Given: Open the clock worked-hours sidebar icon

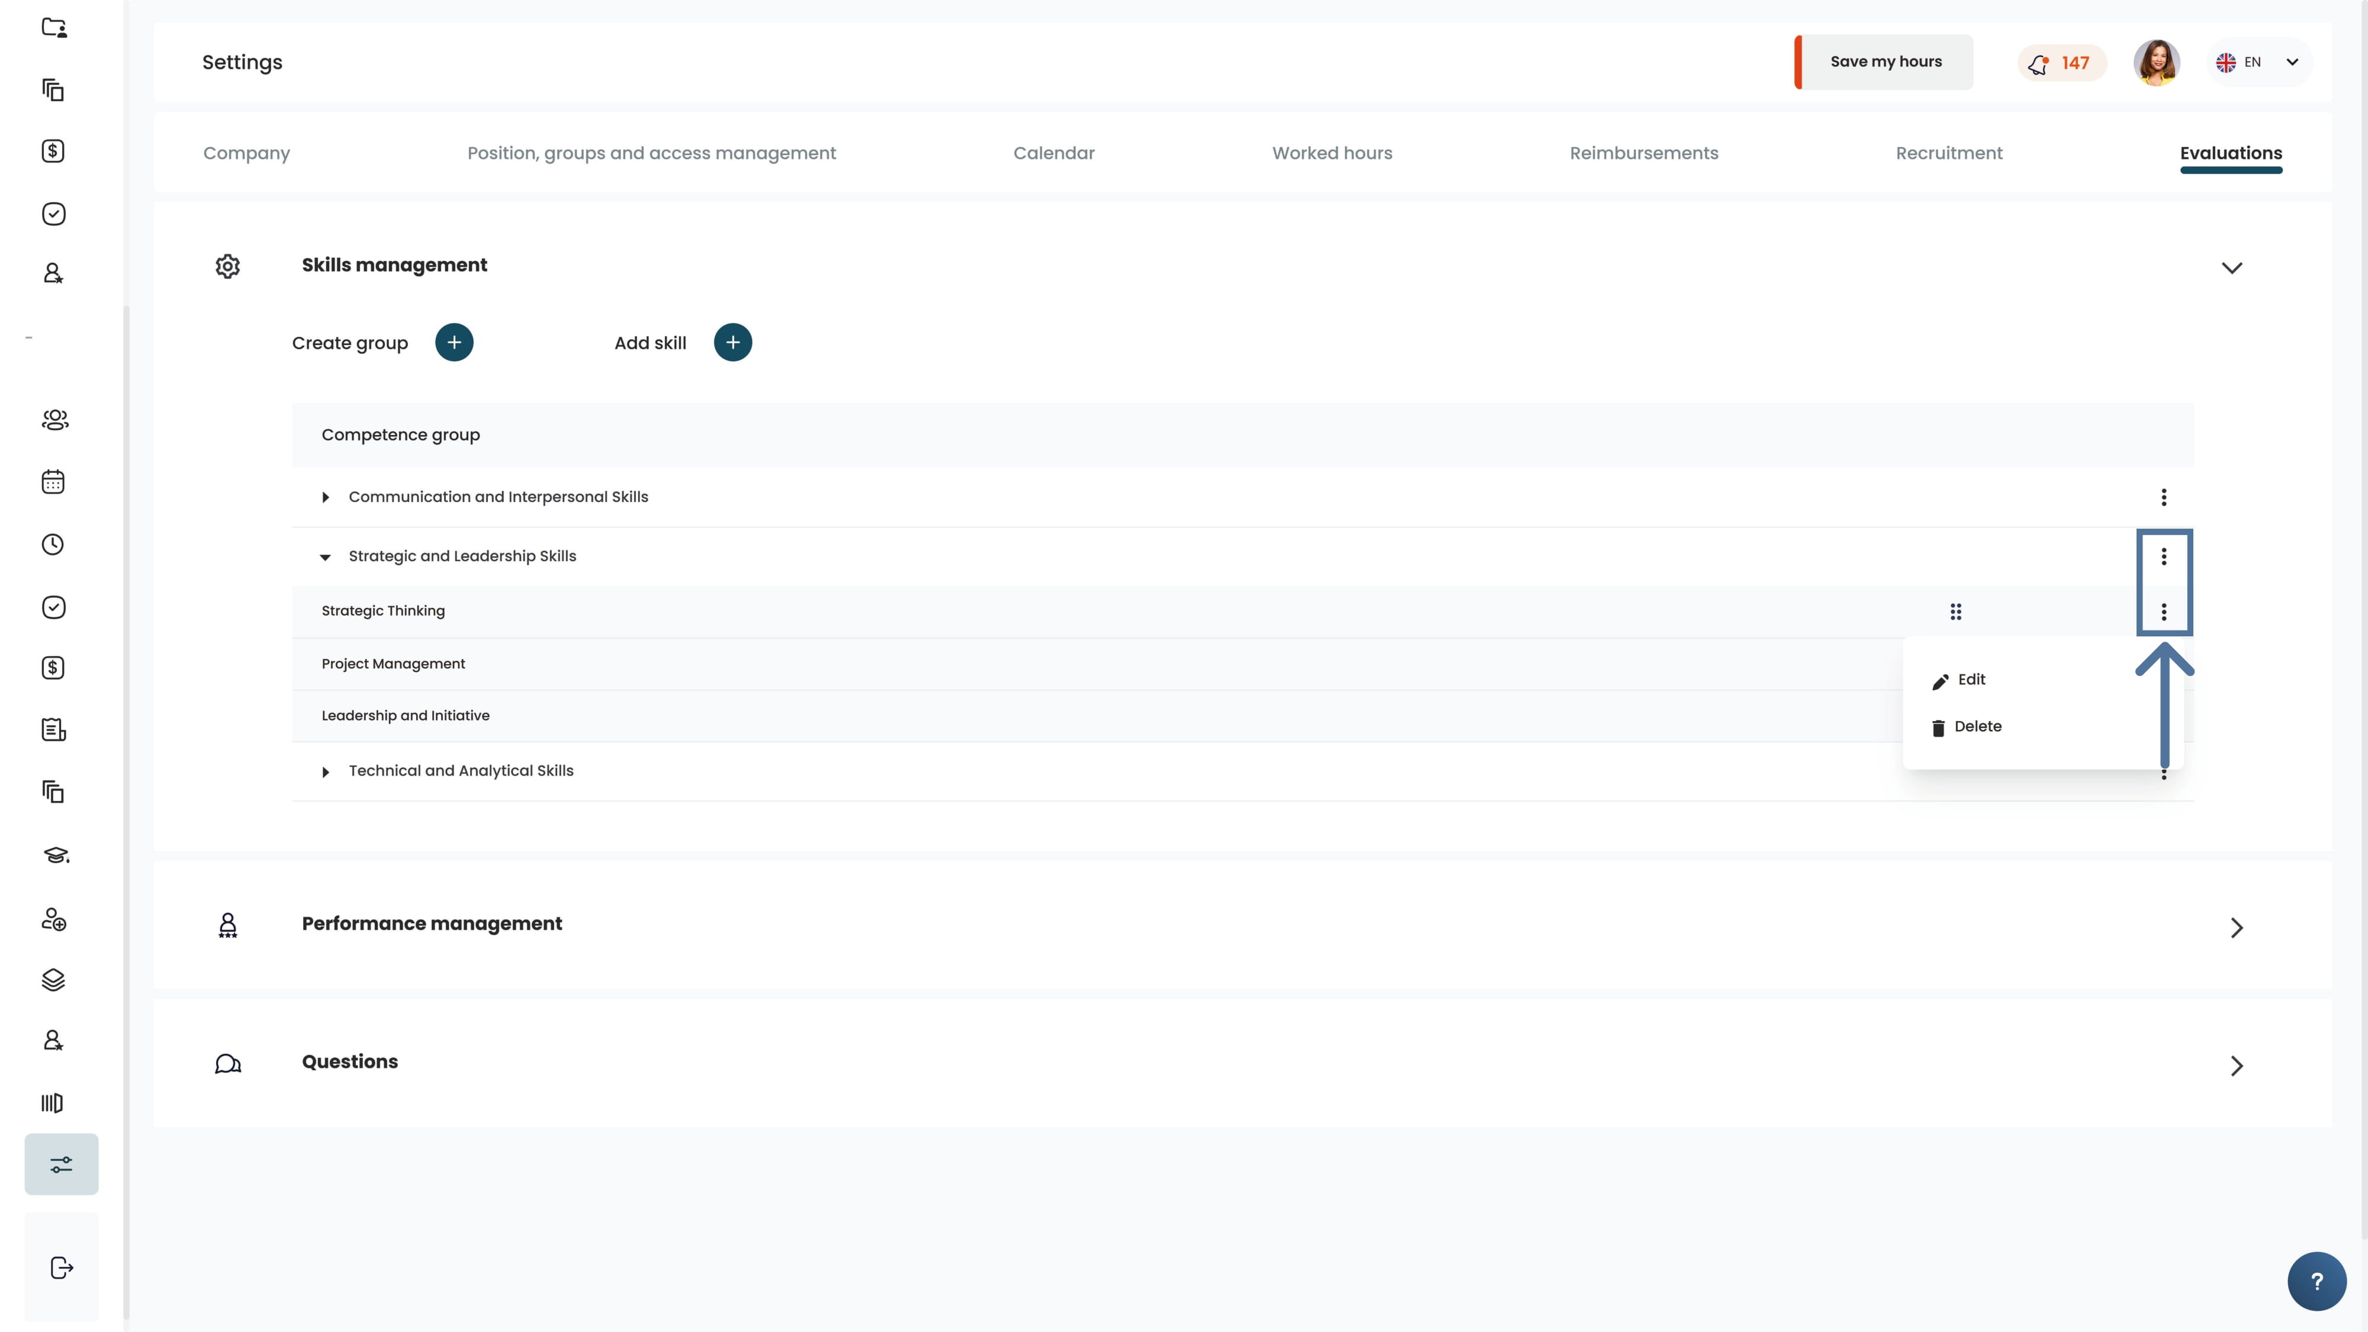Looking at the screenshot, I should pos(53,544).
